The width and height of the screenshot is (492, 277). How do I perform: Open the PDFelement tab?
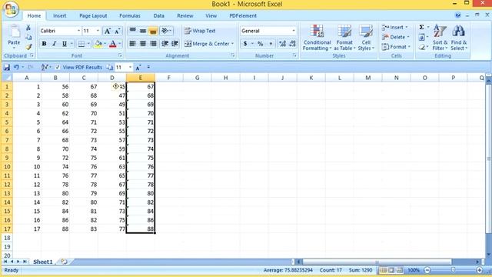(x=243, y=15)
